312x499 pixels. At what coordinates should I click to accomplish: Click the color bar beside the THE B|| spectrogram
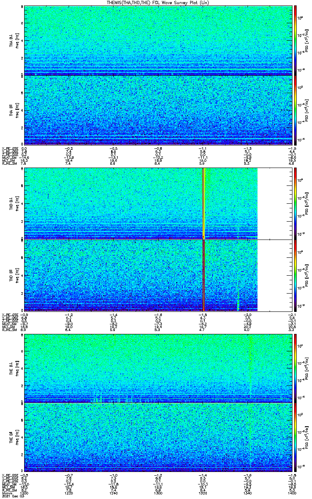coord(295,437)
